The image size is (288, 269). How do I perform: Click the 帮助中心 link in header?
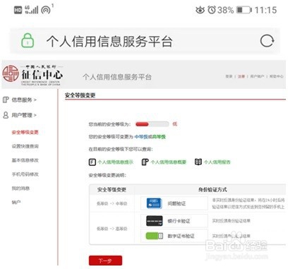276,76
